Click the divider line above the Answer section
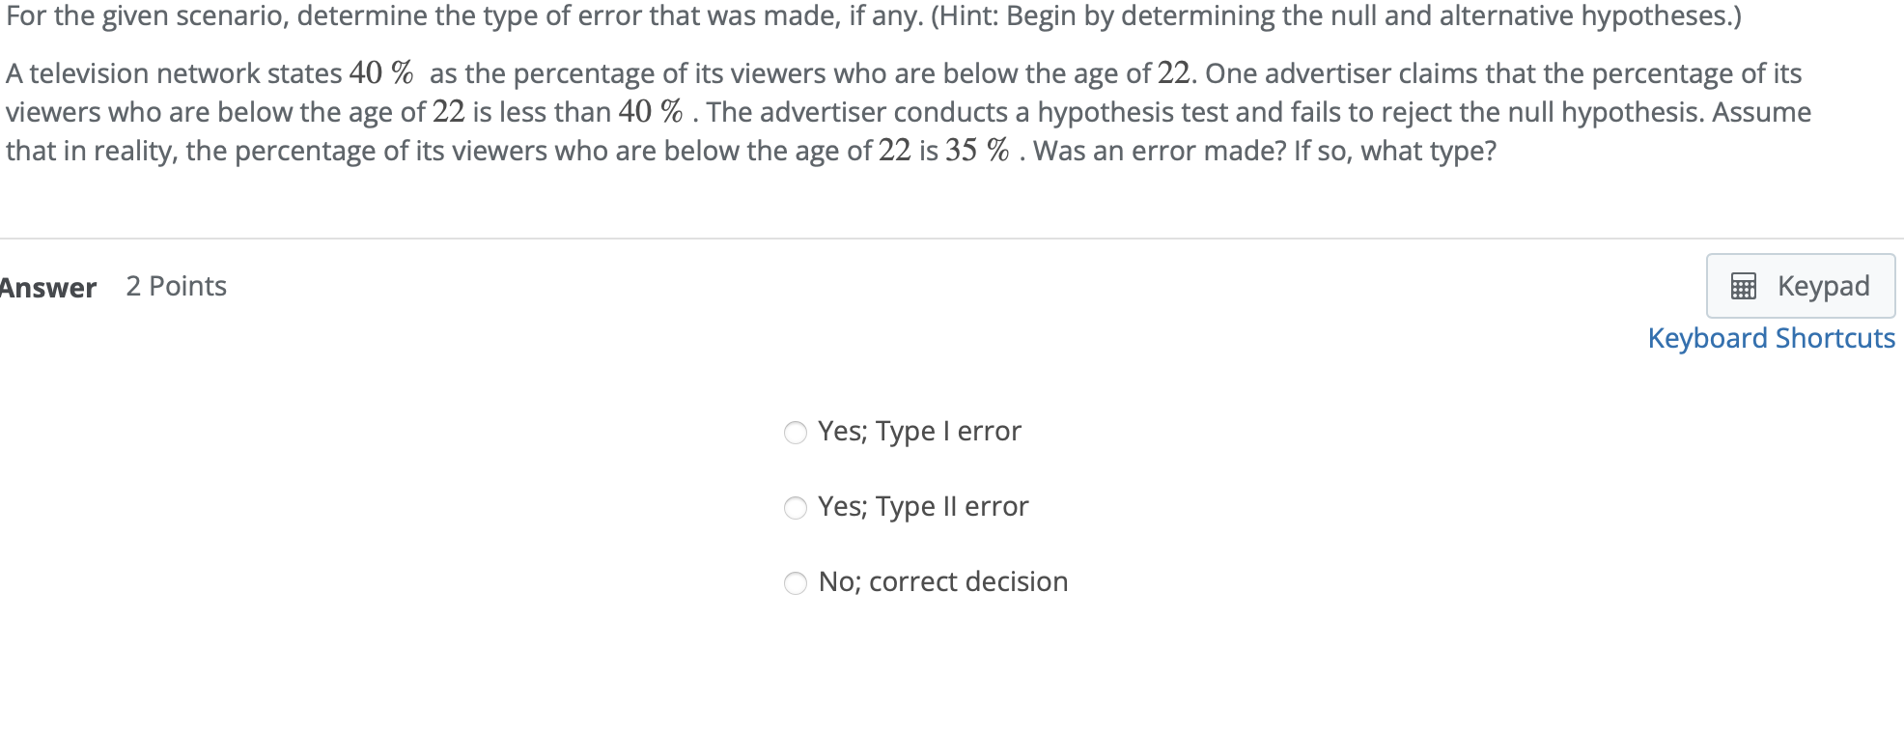 pos(951,239)
